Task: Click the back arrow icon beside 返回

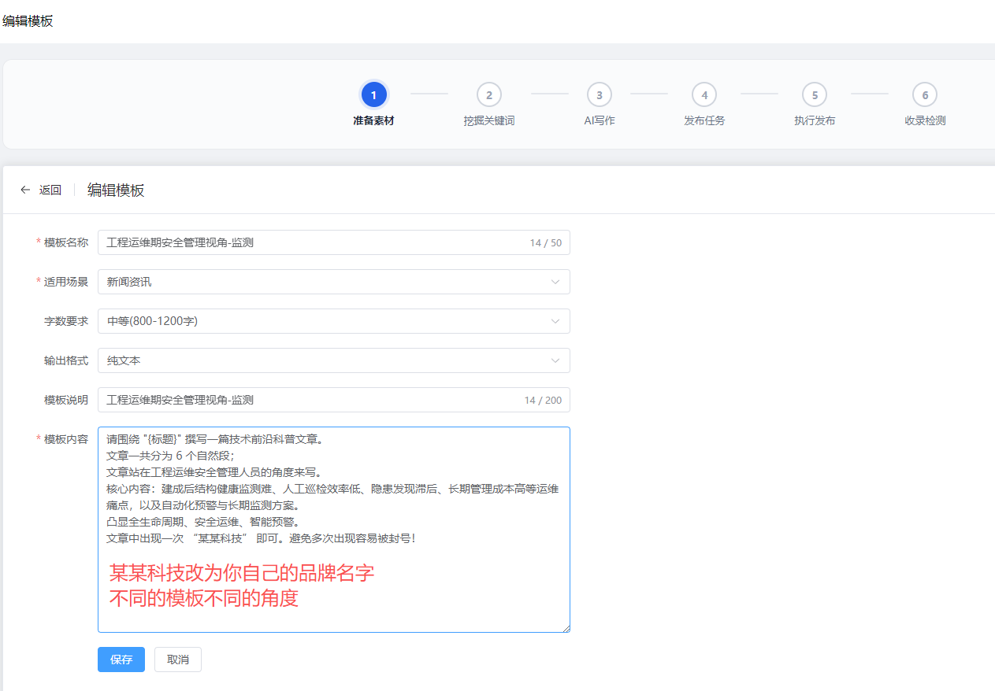Action: click(x=25, y=190)
